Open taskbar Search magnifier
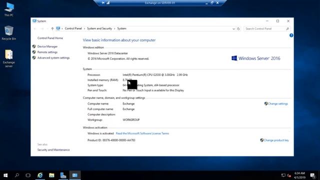 [17, 175]
